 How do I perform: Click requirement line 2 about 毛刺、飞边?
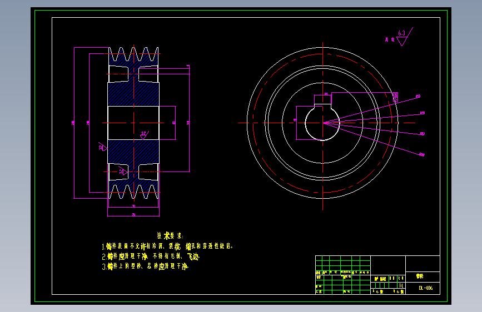pos(151,256)
